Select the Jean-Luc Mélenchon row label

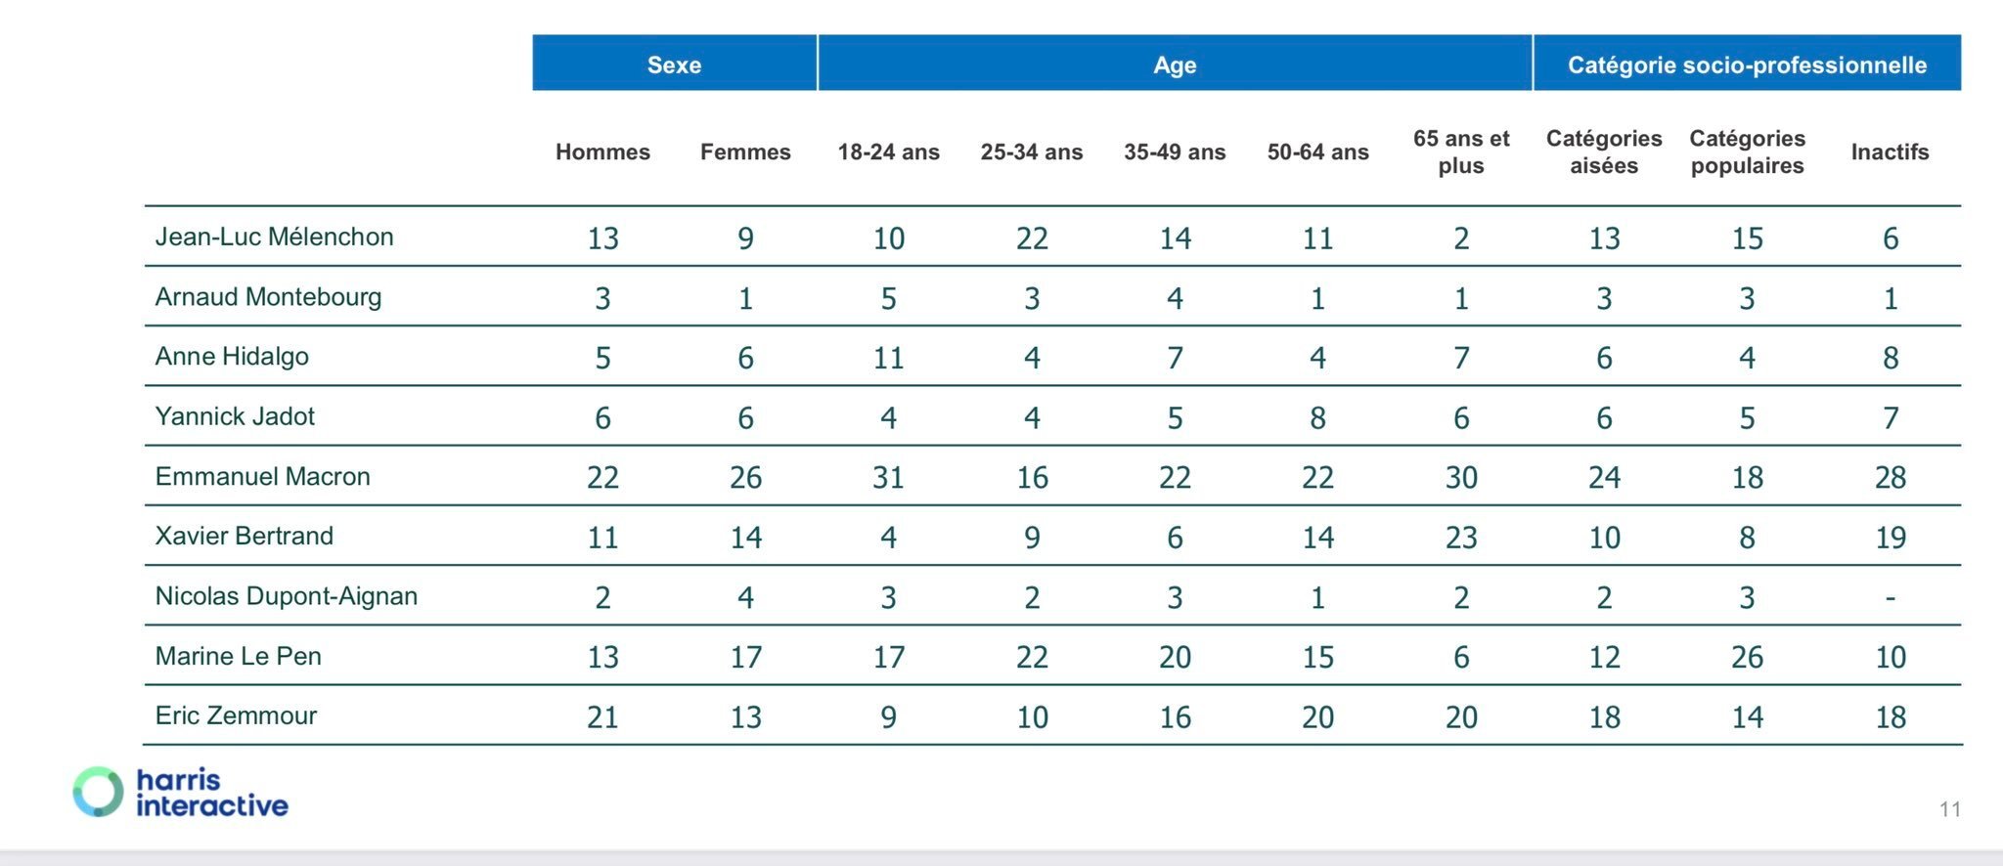pos(274,237)
